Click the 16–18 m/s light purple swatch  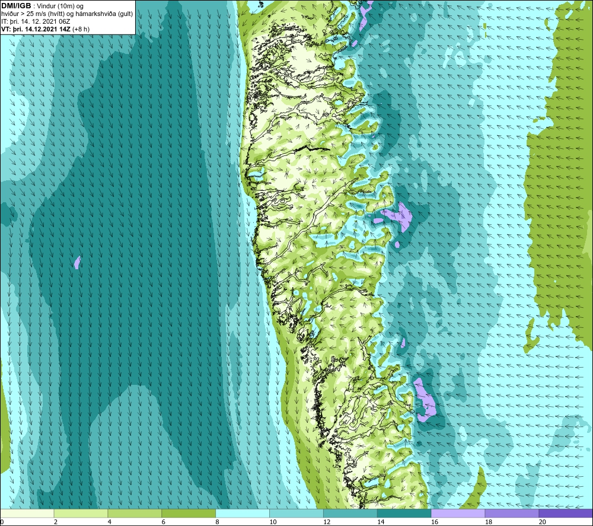(458, 513)
